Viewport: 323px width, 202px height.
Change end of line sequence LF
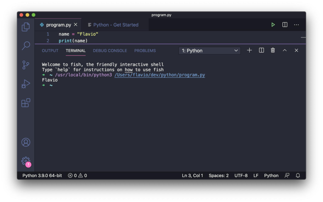point(256,176)
